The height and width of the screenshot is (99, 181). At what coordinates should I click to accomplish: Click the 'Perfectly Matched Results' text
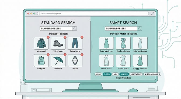point(124,34)
